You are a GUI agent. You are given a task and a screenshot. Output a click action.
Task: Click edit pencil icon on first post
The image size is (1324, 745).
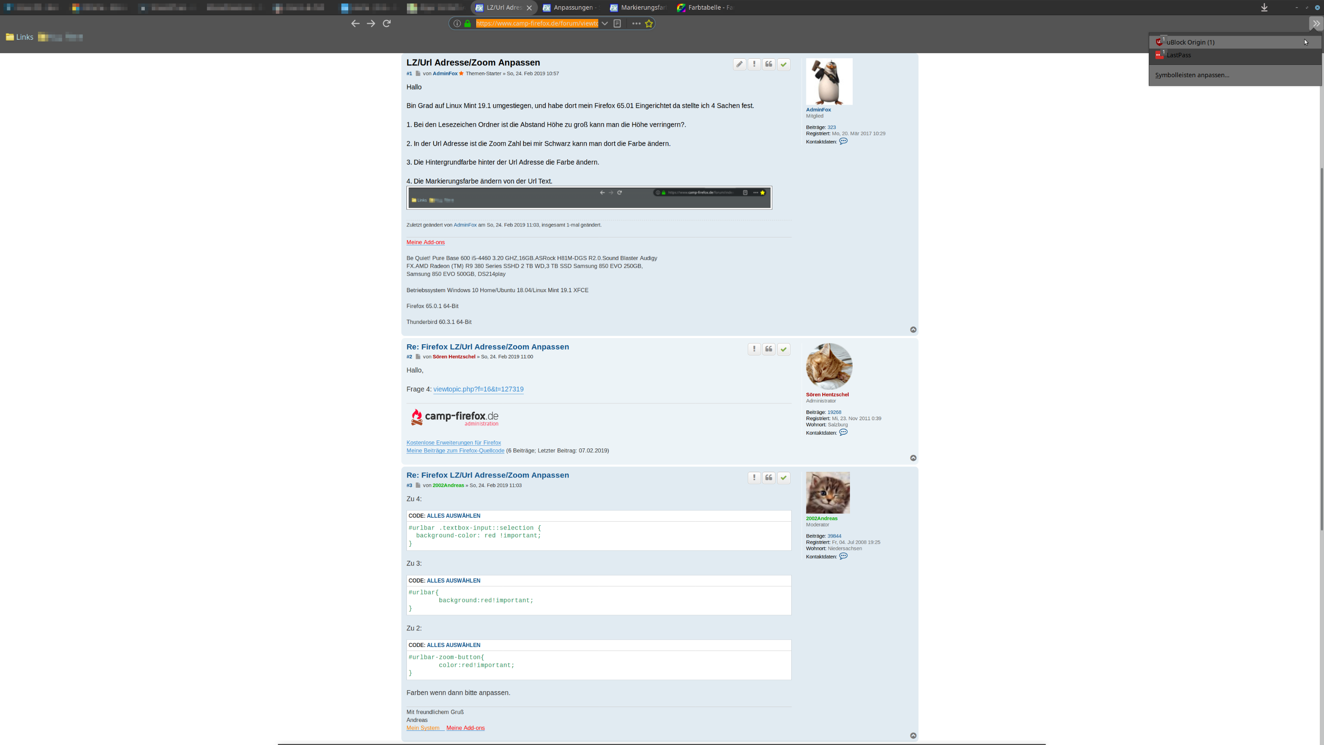(x=739, y=64)
